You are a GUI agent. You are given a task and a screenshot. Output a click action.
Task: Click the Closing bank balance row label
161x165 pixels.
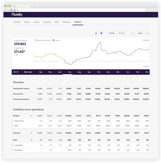[21, 99]
